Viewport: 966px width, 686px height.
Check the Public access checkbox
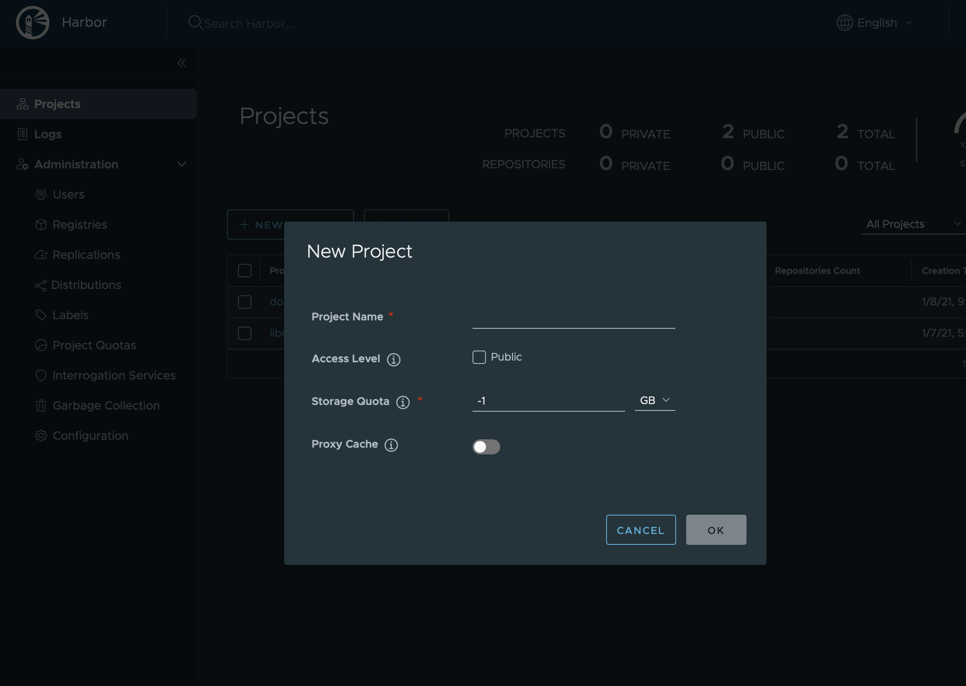(x=479, y=357)
